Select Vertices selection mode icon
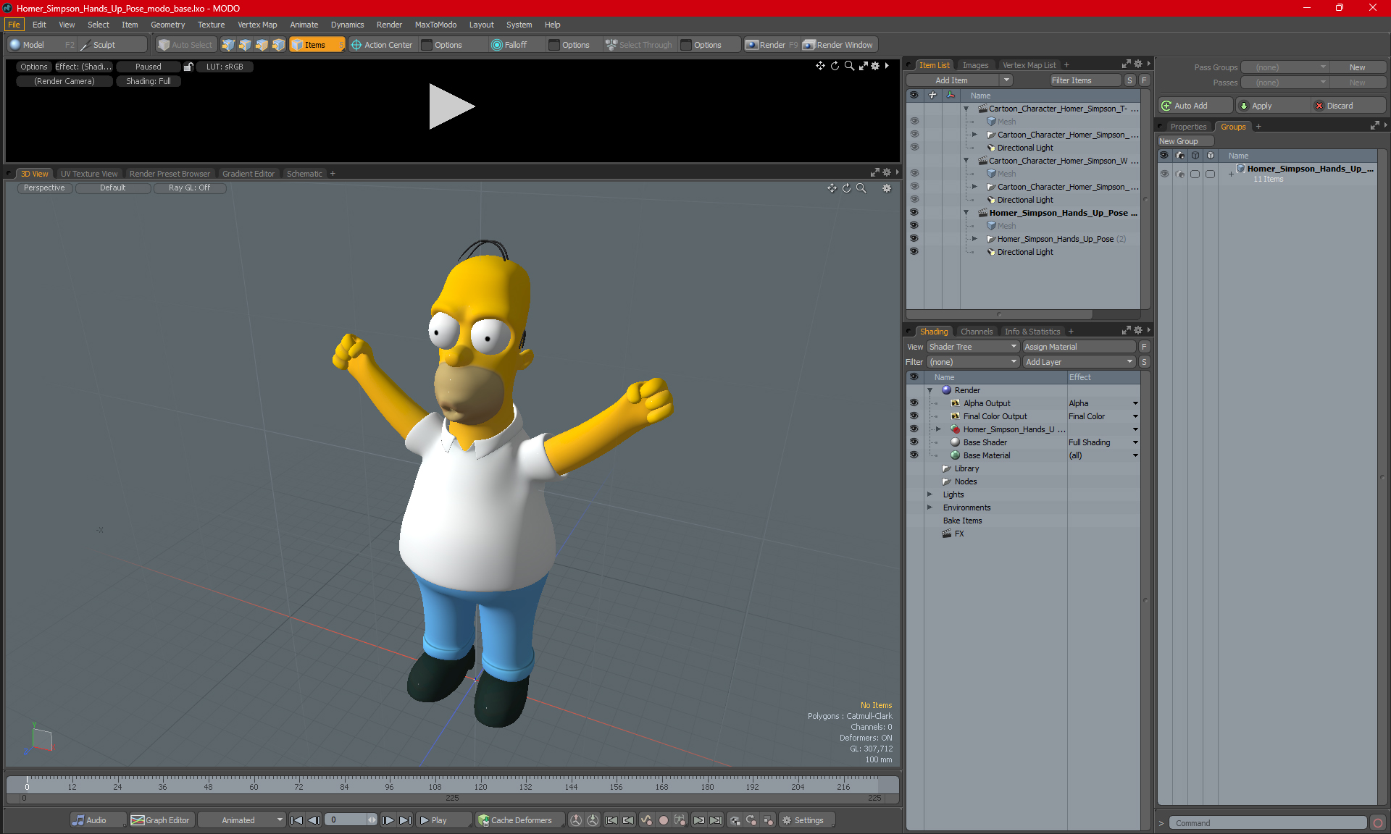 pos(228,45)
